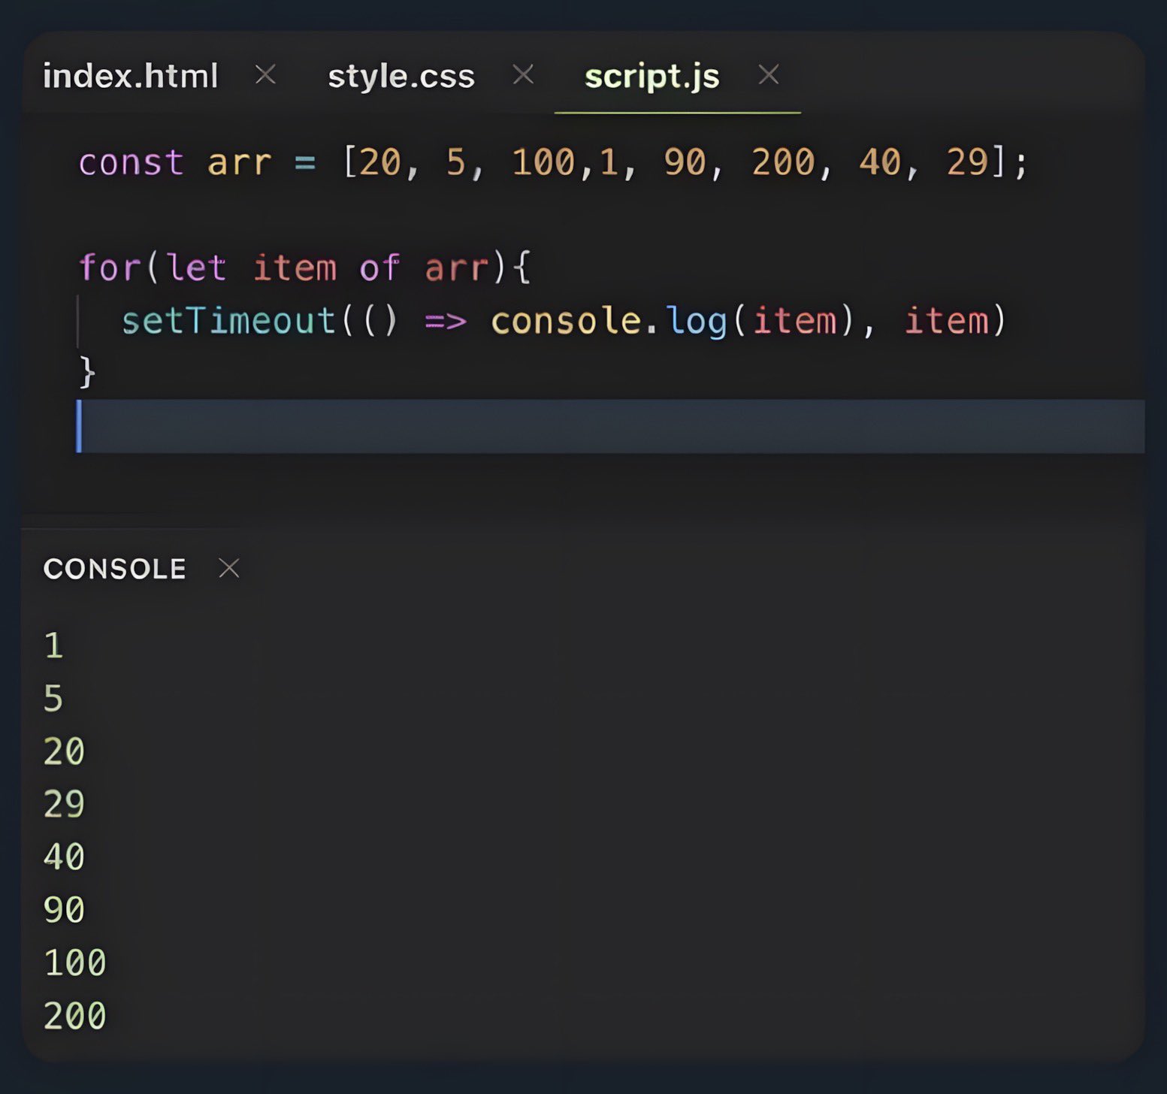
Task: Click the number 200 in the array
Action: pos(783,162)
